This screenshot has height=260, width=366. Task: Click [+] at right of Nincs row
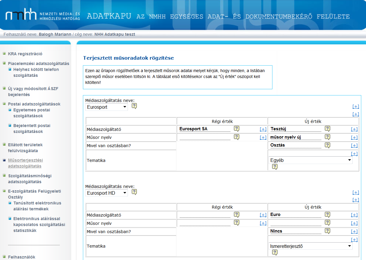point(354,231)
